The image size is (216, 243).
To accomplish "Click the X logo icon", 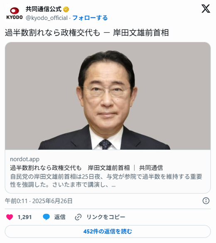I will pos(206,9).
